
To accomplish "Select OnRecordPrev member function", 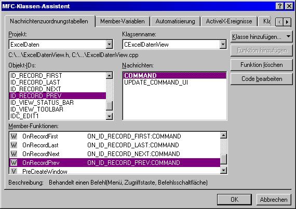I will click(115, 163).
